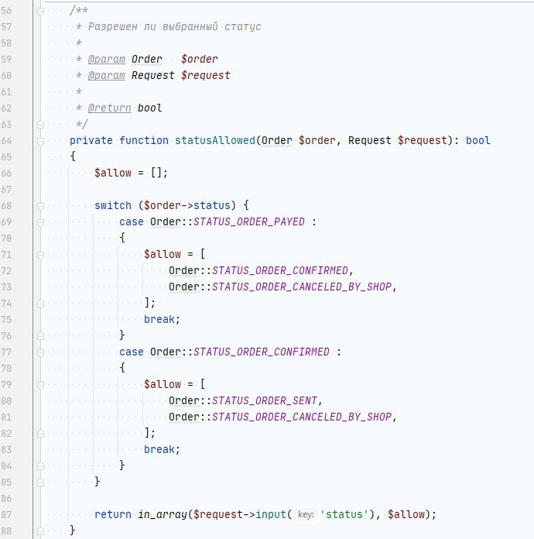The height and width of the screenshot is (539, 534).
Task: Click fold marker at doc comment end line 63
Action: 40,125
